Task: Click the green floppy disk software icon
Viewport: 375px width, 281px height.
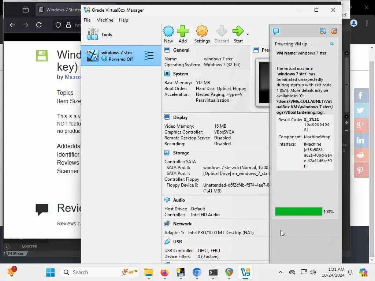Action: (42, 56)
